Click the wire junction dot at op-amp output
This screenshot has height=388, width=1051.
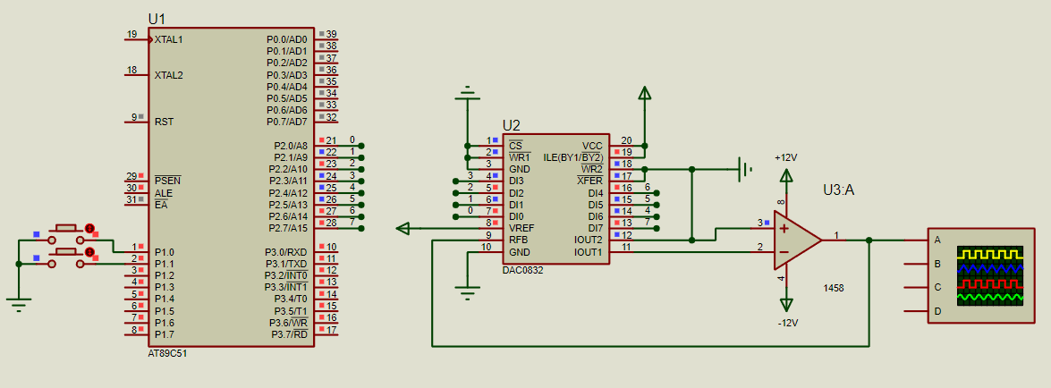click(869, 240)
